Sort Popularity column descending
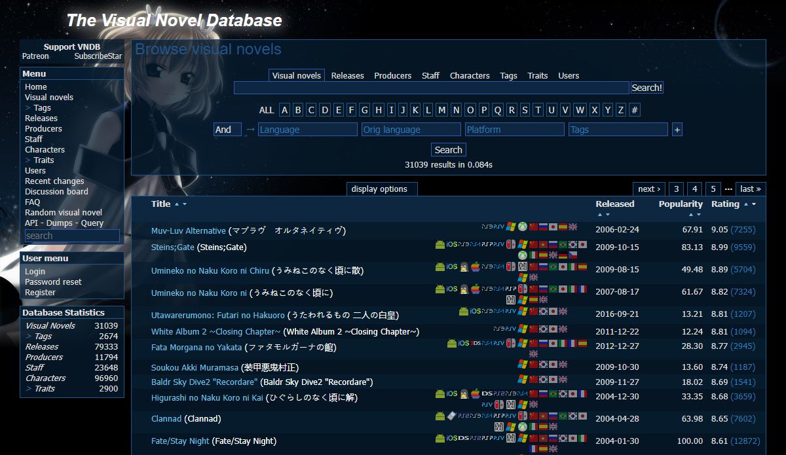Screen dimensions: 786x455 click(698, 215)
